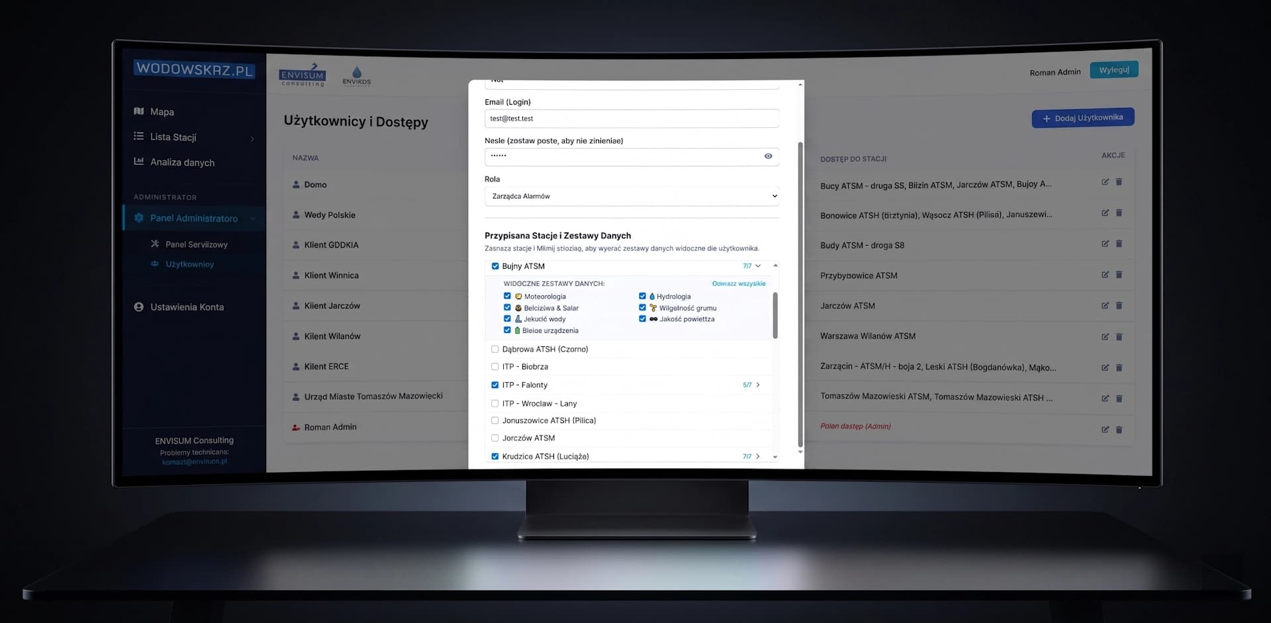Uncheck the Hydrologia dataset checkbox
This screenshot has width=1271, height=623.
pyautogui.click(x=642, y=296)
